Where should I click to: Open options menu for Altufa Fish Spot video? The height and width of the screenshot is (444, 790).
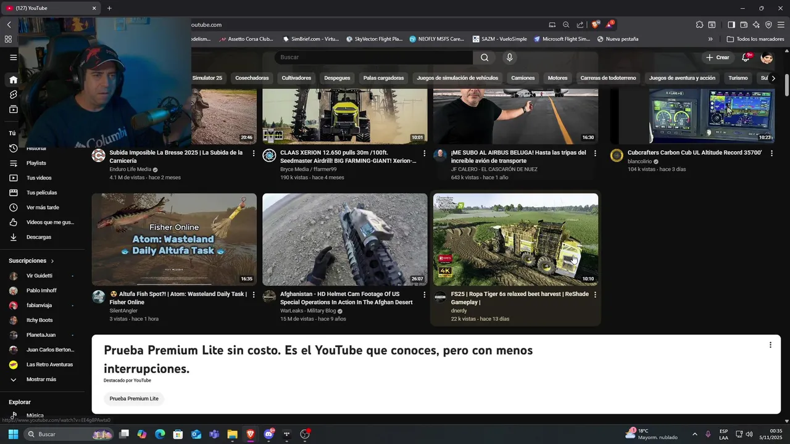(x=254, y=295)
